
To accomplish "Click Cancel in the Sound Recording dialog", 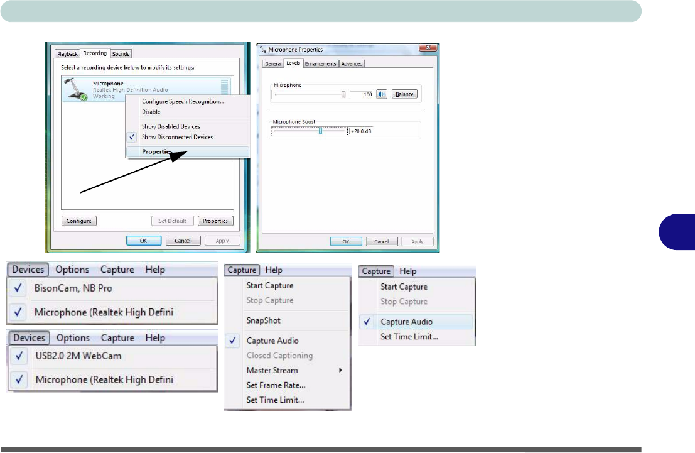I will click(x=183, y=241).
